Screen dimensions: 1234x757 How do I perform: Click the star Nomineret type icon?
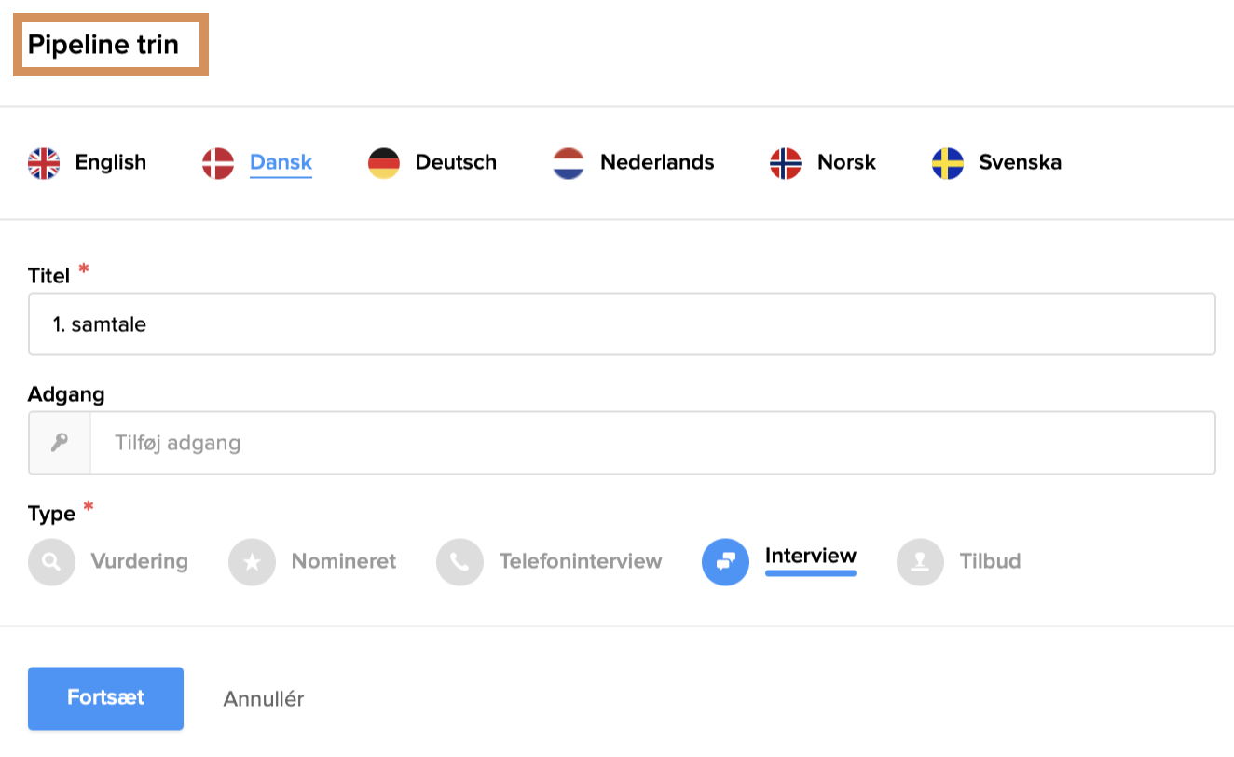(252, 562)
